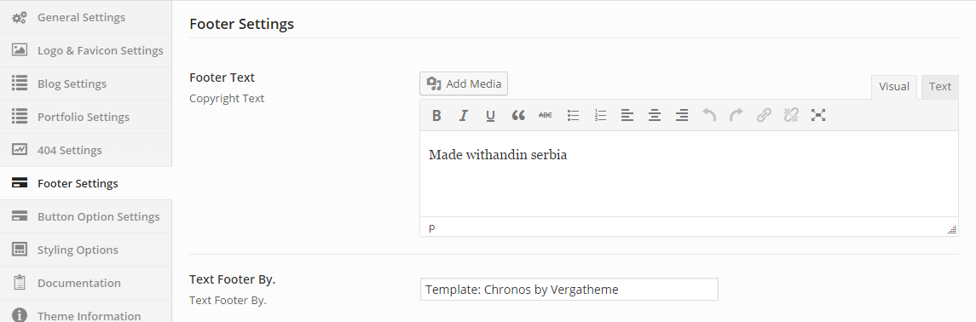Switch editor to the Text tab
The image size is (976, 322).
(940, 87)
